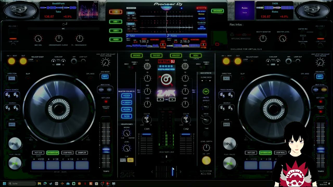333x187 pixels.
Task: Open the MENU utility tab
Action: (196, 55)
